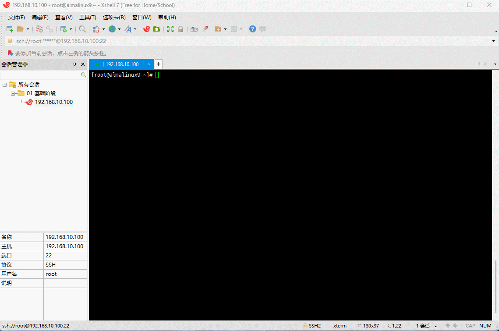Open the 选项卡(B) menu
The width and height of the screenshot is (499, 331).
click(114, 18)
